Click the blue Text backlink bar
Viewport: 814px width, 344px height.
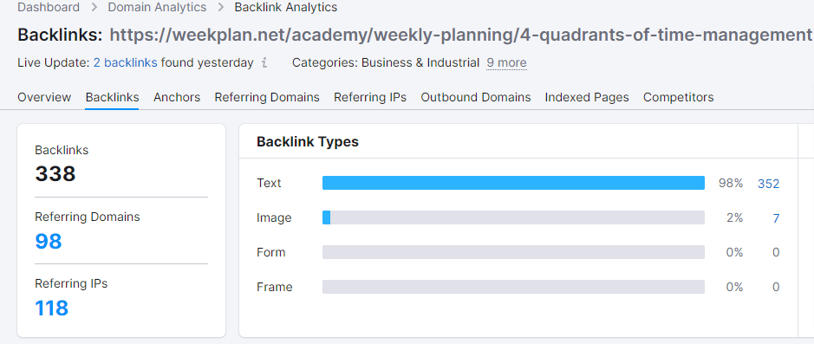click(x=513, y=183)
